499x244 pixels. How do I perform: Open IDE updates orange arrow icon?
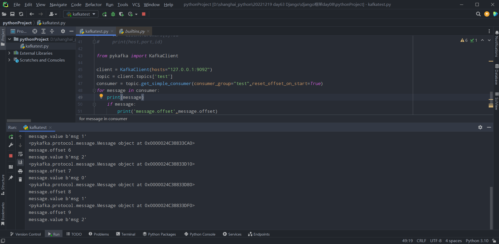[x=487, y=14]
